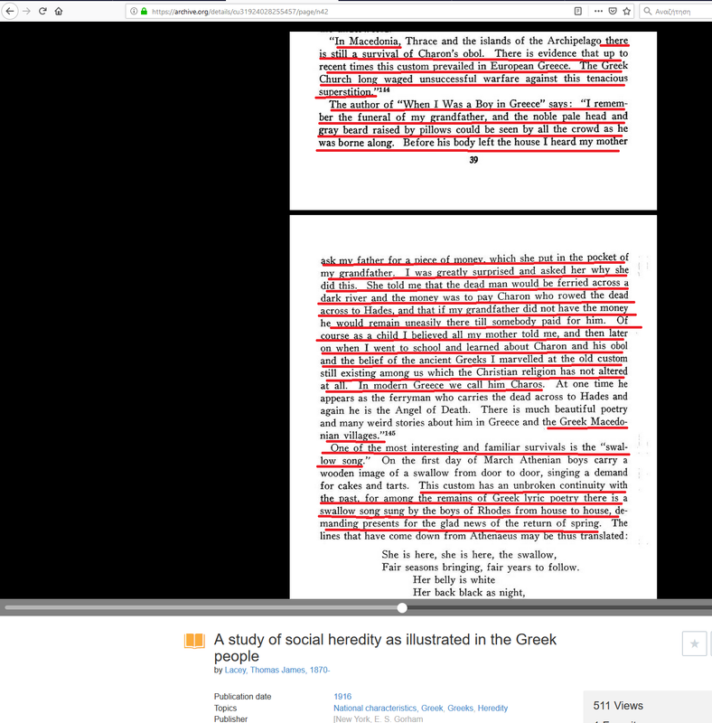Bookmark this page with the star

627,11
